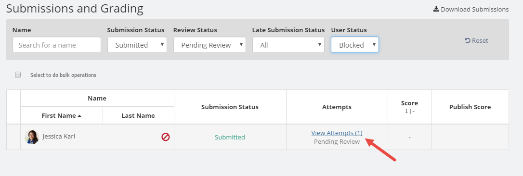The height and width of the screenshot is (176, 523).
Task: Check the bulk operations checkbox
Action: 18,75
